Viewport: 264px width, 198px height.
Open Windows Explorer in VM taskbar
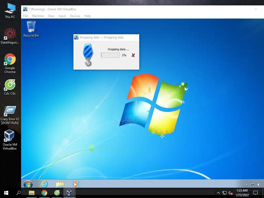coord(60,184)
